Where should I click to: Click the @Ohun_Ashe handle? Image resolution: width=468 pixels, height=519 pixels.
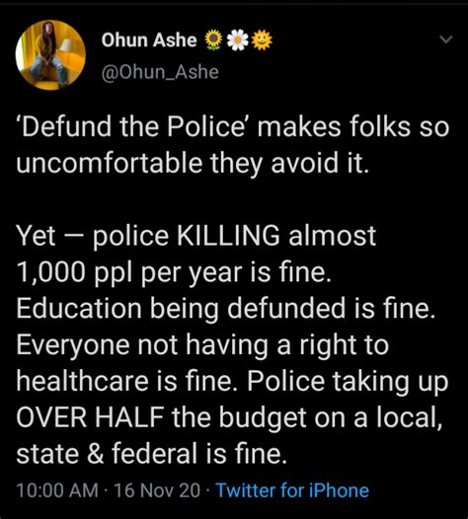(160, 72)
